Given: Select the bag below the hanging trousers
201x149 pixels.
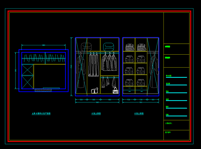Looking at the screenshot, I should (x=95, y=91).
